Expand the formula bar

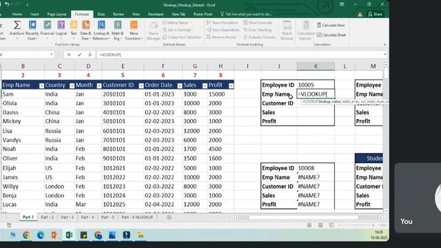tap(385, 54)
